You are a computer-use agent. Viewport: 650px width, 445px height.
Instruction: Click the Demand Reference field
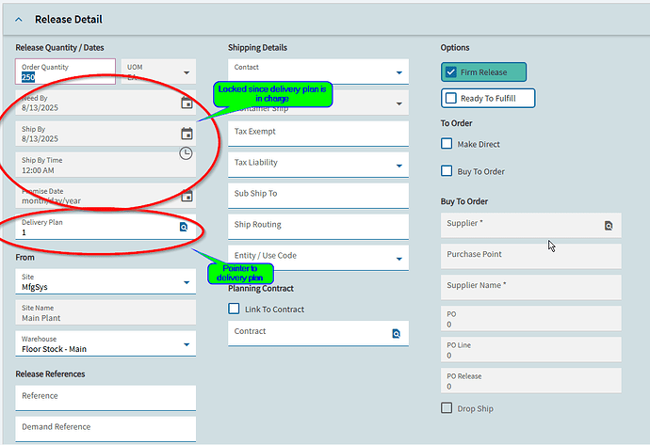click(106, 429)
